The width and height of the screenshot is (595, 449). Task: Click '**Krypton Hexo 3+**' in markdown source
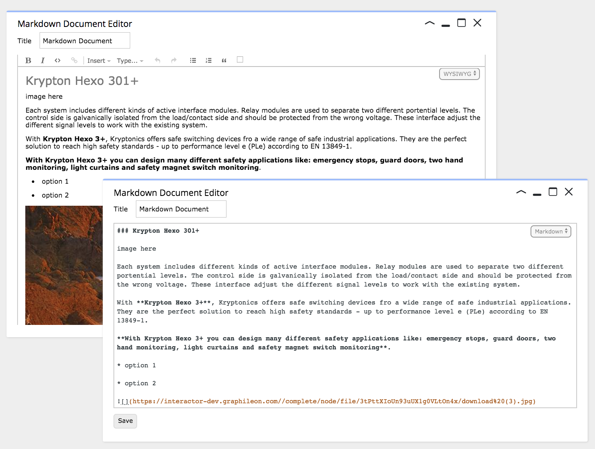[174, 302]
